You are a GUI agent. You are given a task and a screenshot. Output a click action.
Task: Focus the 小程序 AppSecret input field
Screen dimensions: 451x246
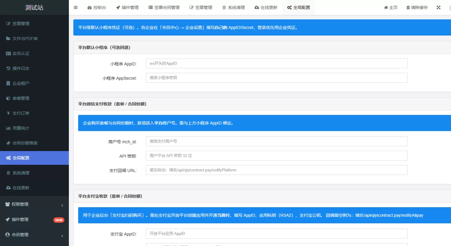pyautogui.click(x=277, y=78)
